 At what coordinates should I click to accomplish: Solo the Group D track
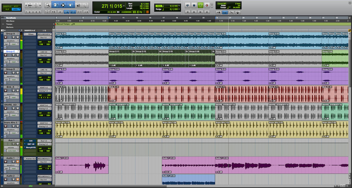coord(14,73)
